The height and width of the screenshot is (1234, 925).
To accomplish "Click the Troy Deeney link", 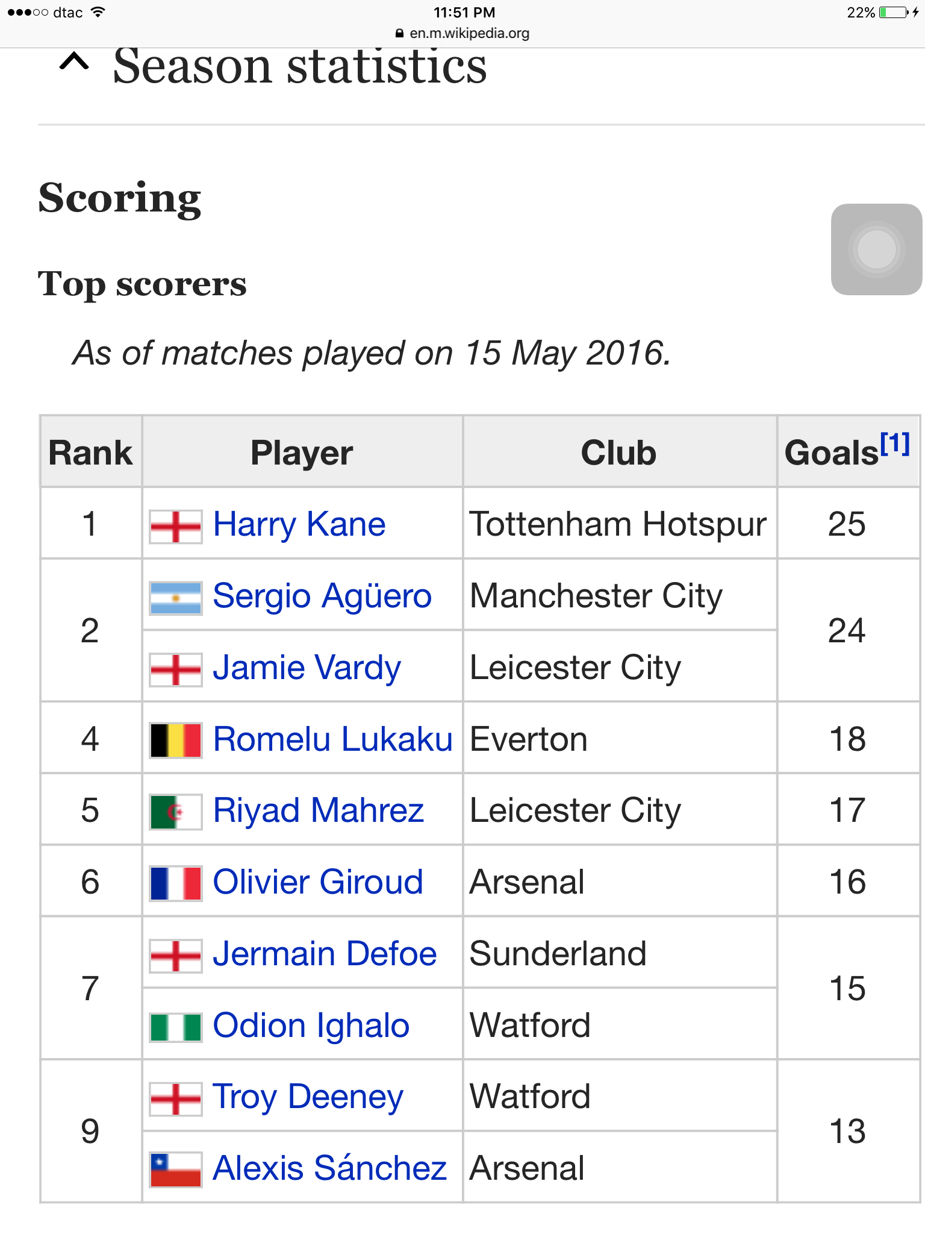I will click(x=308, y=1097).
